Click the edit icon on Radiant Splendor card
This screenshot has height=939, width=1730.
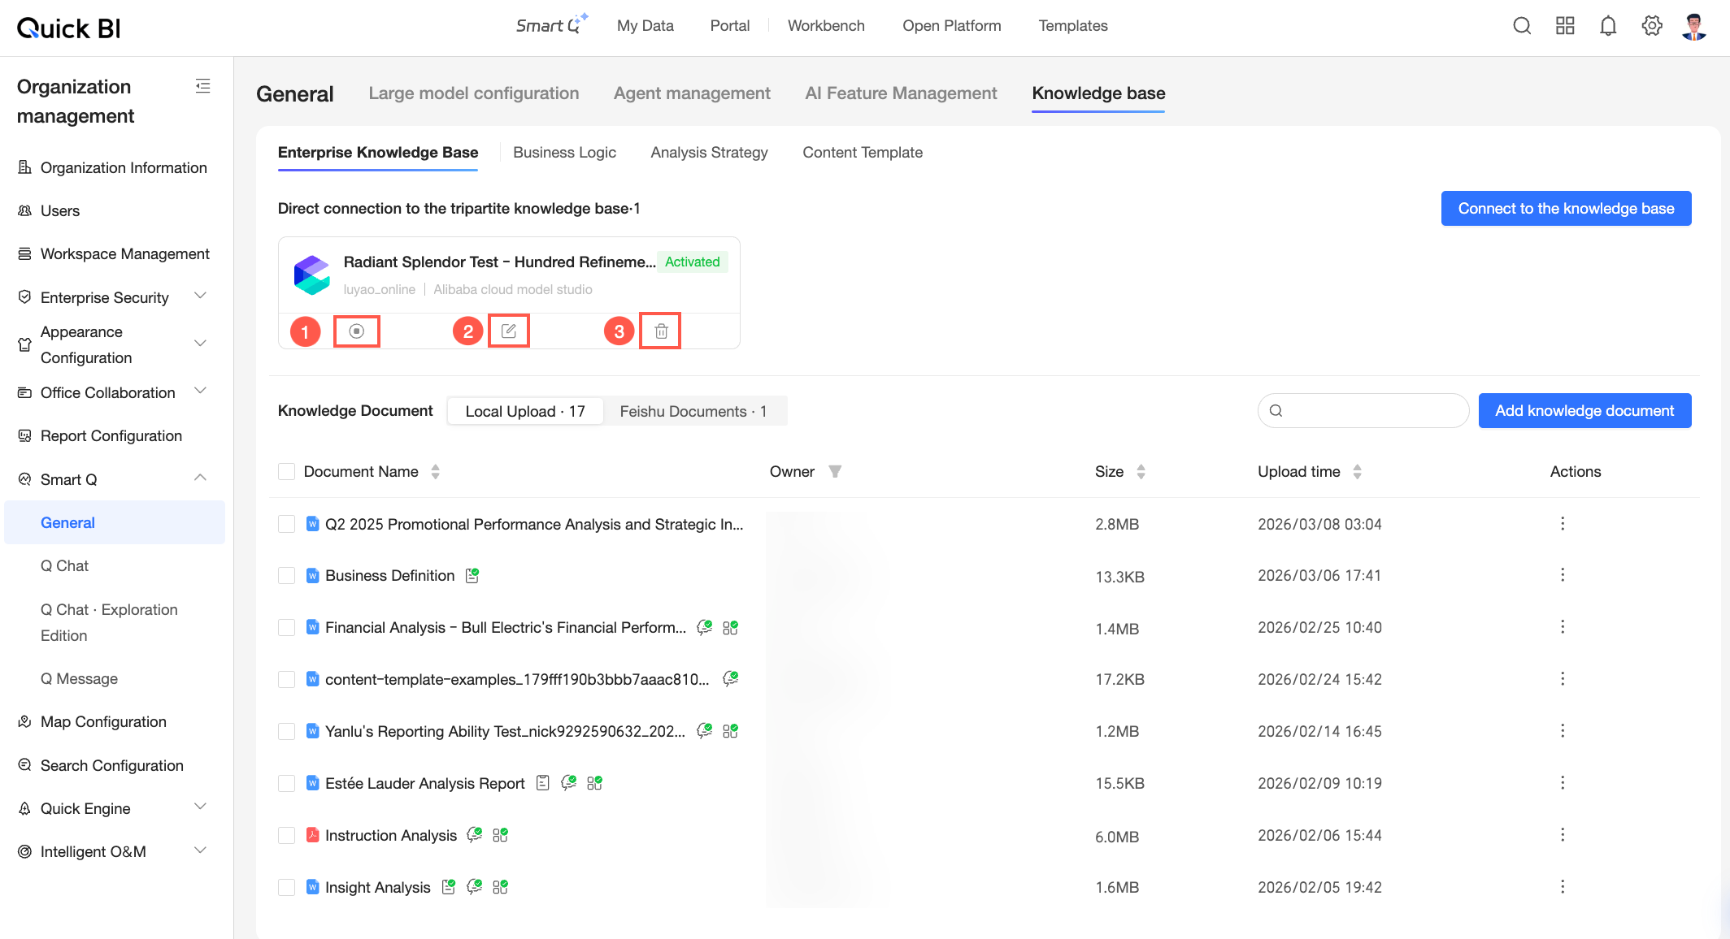click(x=509, y=331)
